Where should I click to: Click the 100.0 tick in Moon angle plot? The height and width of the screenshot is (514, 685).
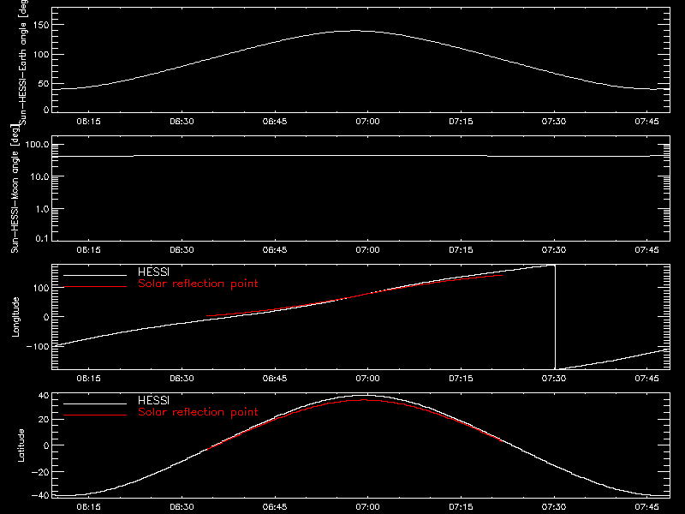[x=37, y=145]
